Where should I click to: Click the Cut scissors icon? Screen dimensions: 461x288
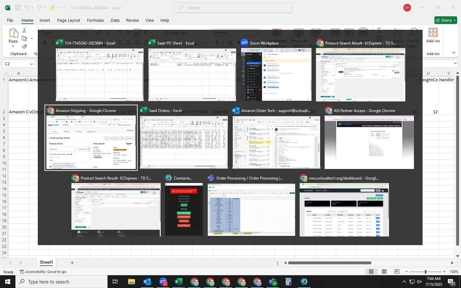coord(24,30)
